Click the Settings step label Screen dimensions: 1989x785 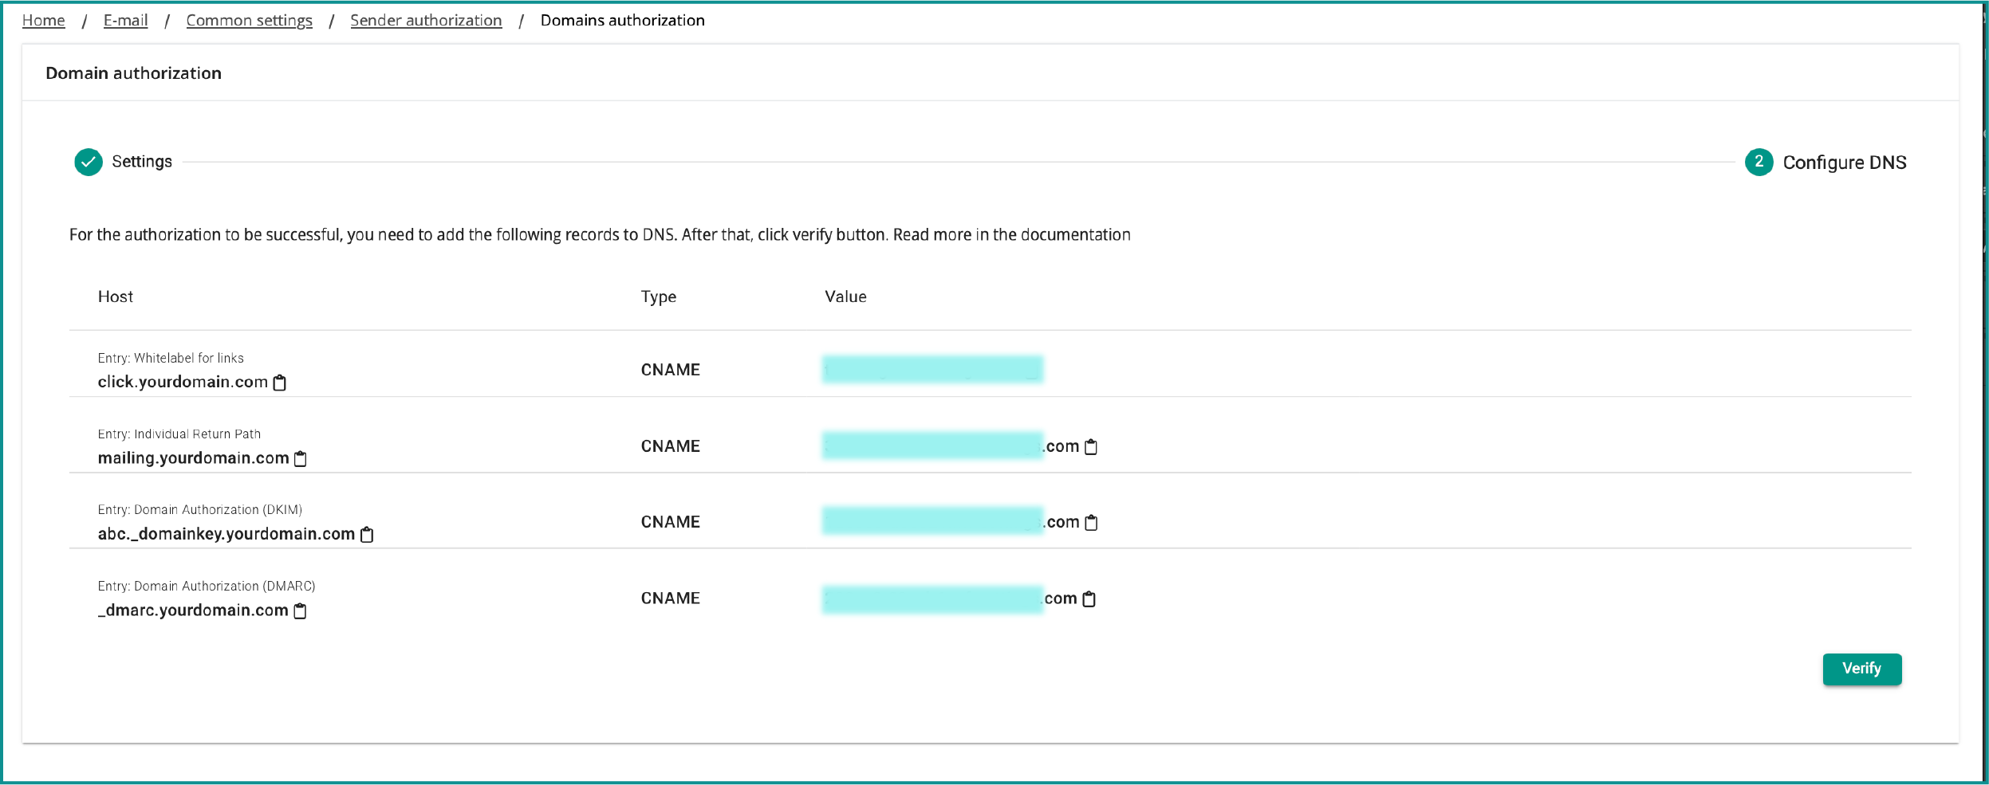(142, 162)
